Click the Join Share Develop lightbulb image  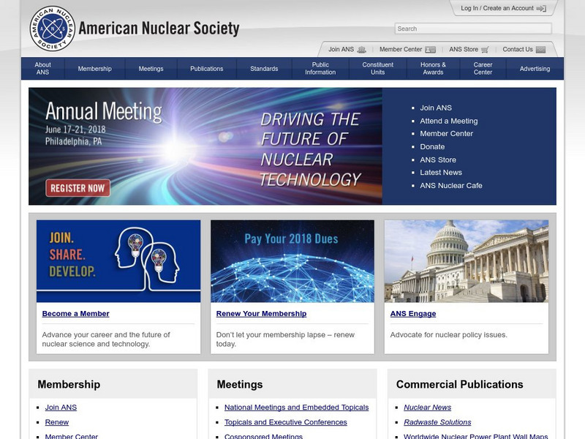[118, 261]
